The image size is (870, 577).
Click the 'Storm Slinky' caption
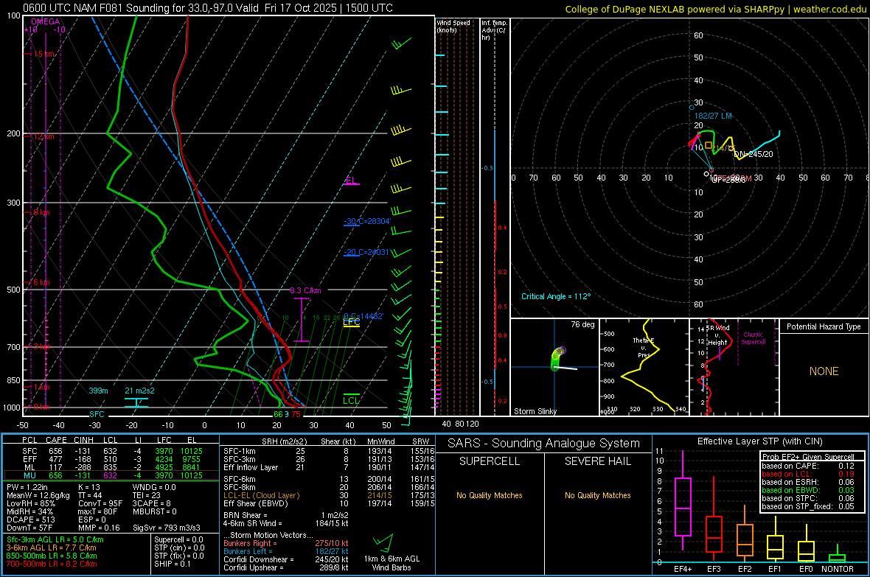click(x=535, y=411)
